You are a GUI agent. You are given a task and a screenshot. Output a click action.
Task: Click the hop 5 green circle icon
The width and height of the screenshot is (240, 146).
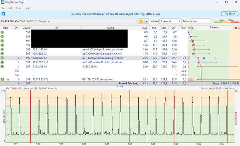click(x=2, y=50)
